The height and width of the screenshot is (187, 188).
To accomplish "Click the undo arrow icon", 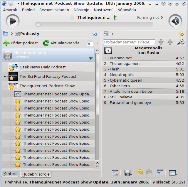I will 140,172.
